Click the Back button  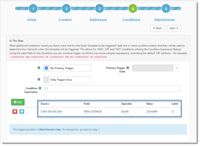coord(157,28)
